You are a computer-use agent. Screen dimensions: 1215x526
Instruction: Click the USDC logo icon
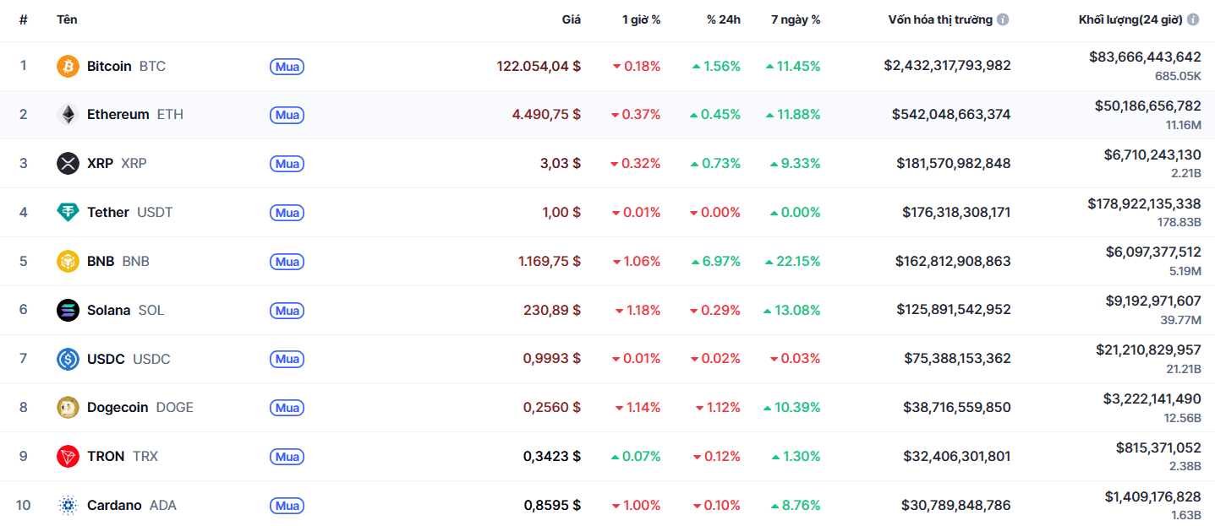coord(68,360)
